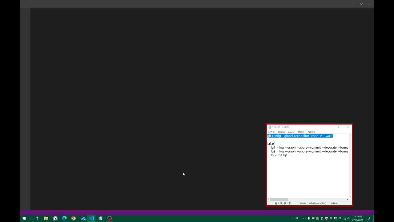The image size is (394, 222).
Task: Open the recorder app with red dot
Action: point(110,218)
